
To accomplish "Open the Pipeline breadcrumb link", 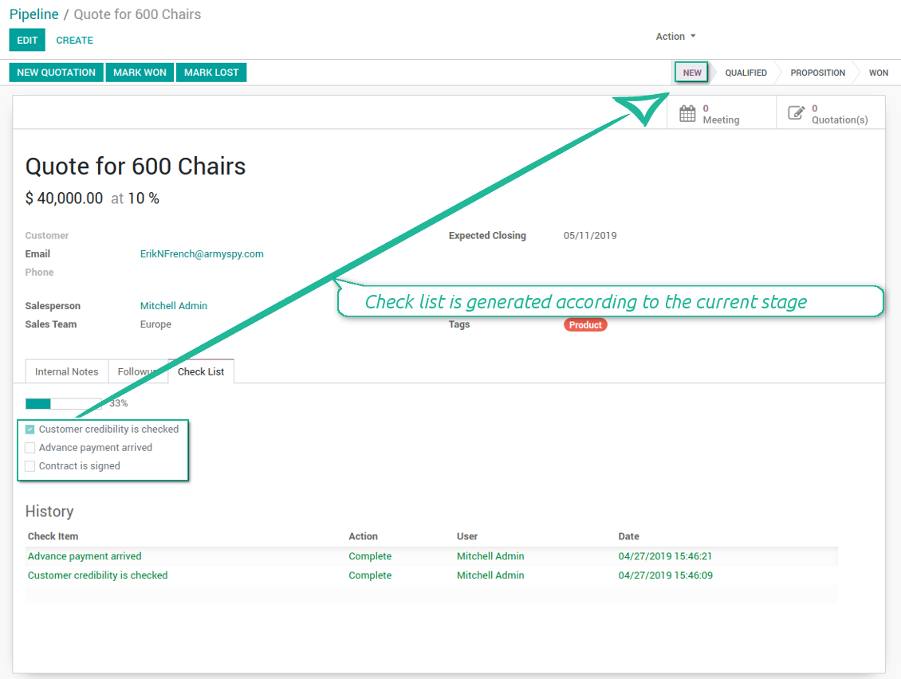I will 34,14.
